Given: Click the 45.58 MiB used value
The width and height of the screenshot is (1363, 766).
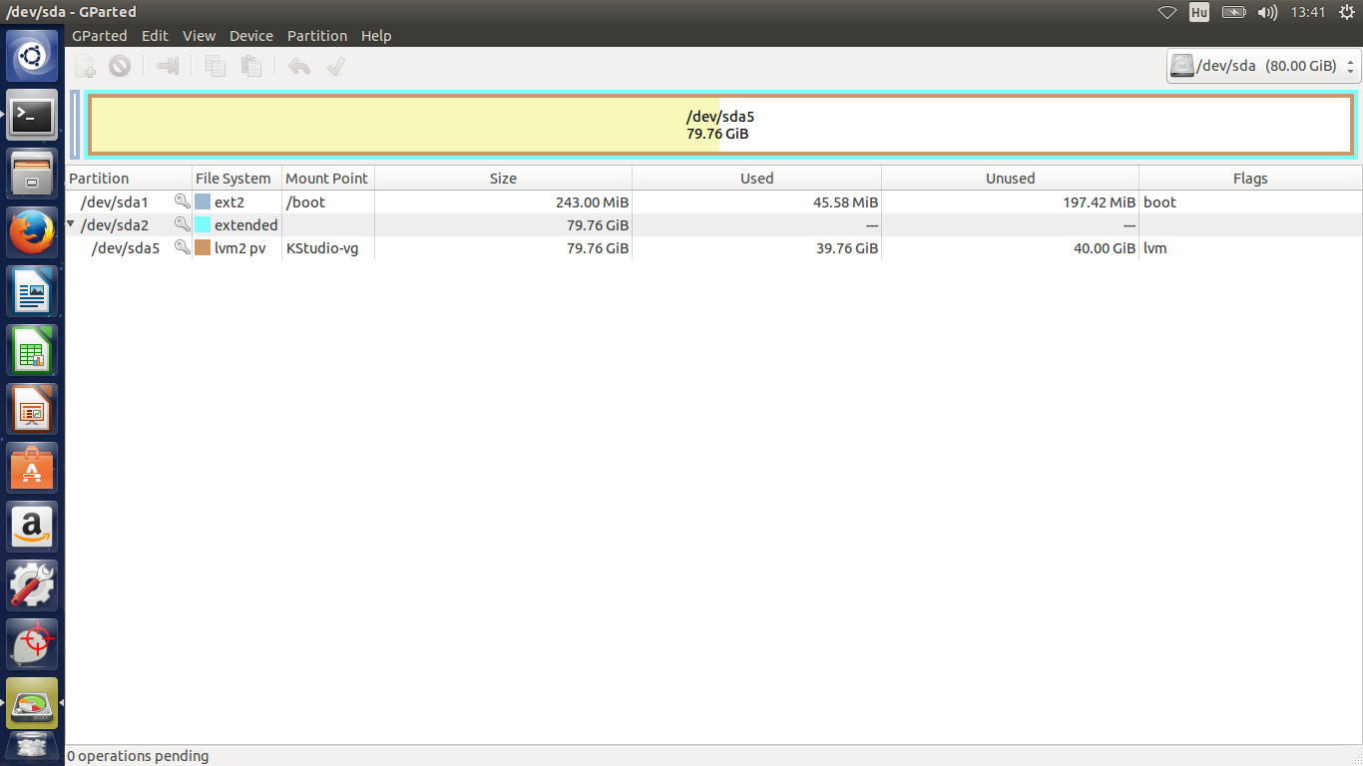Looking at the screenshot, I should [845, 201].
